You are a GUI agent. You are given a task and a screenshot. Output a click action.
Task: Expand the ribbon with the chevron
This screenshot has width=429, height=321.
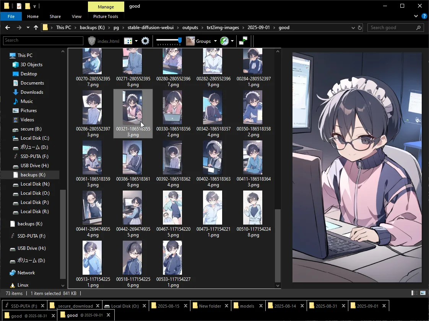[x=416, y=16]
